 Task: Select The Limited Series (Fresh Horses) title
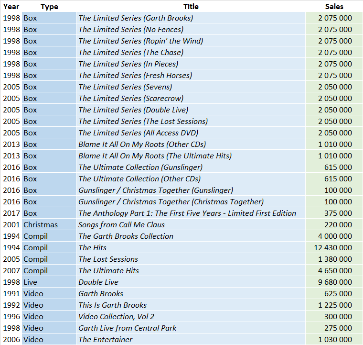coord(135,76)
